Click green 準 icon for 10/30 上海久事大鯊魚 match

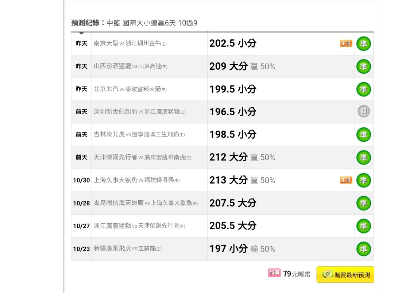point(364,180)
